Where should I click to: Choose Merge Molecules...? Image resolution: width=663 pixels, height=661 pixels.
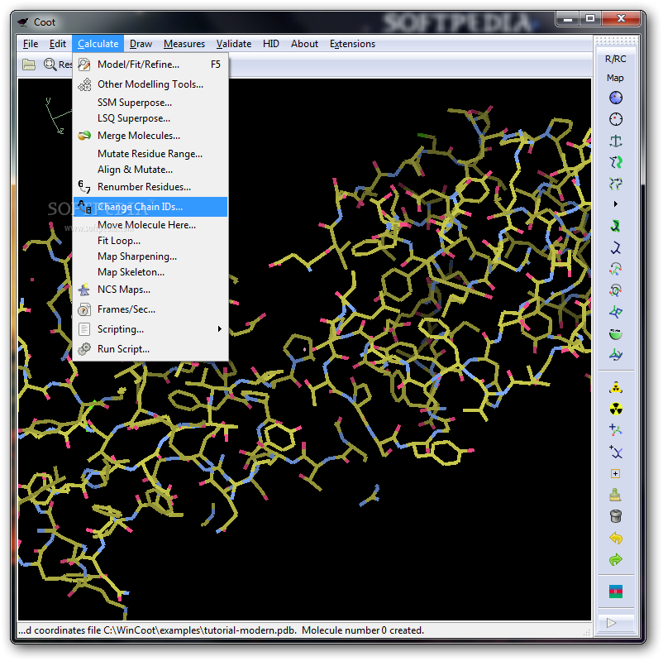click(x=150, y=136)
